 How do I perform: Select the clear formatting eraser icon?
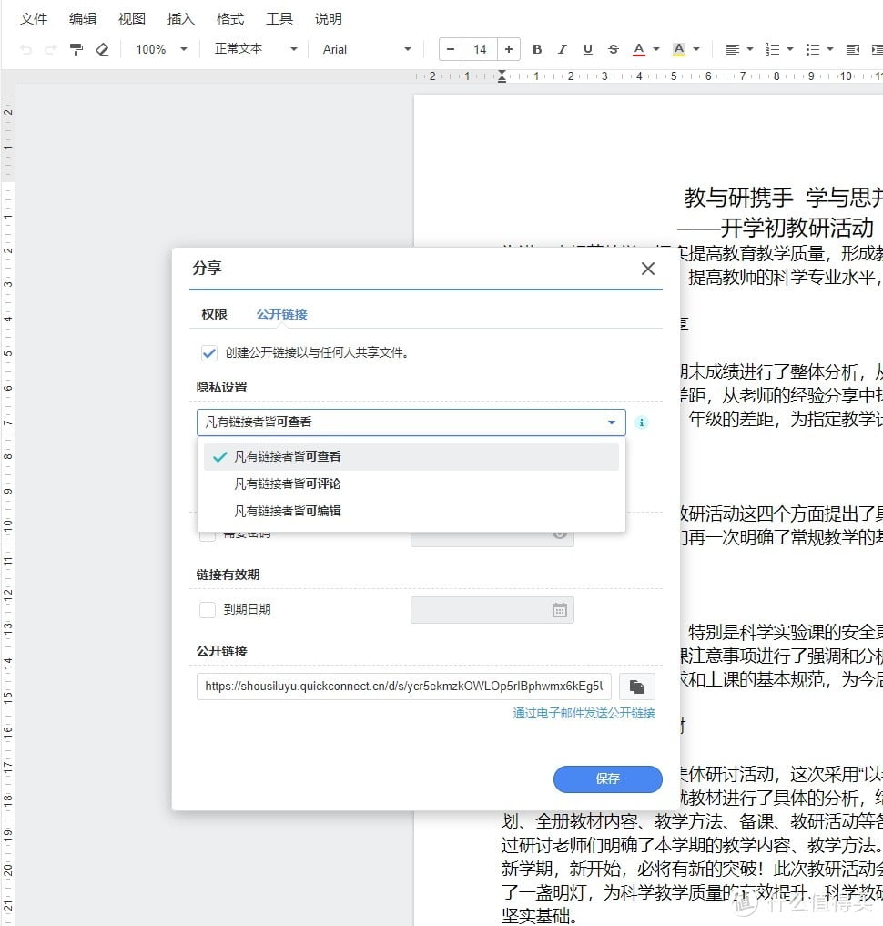click(x=103, y=49)
